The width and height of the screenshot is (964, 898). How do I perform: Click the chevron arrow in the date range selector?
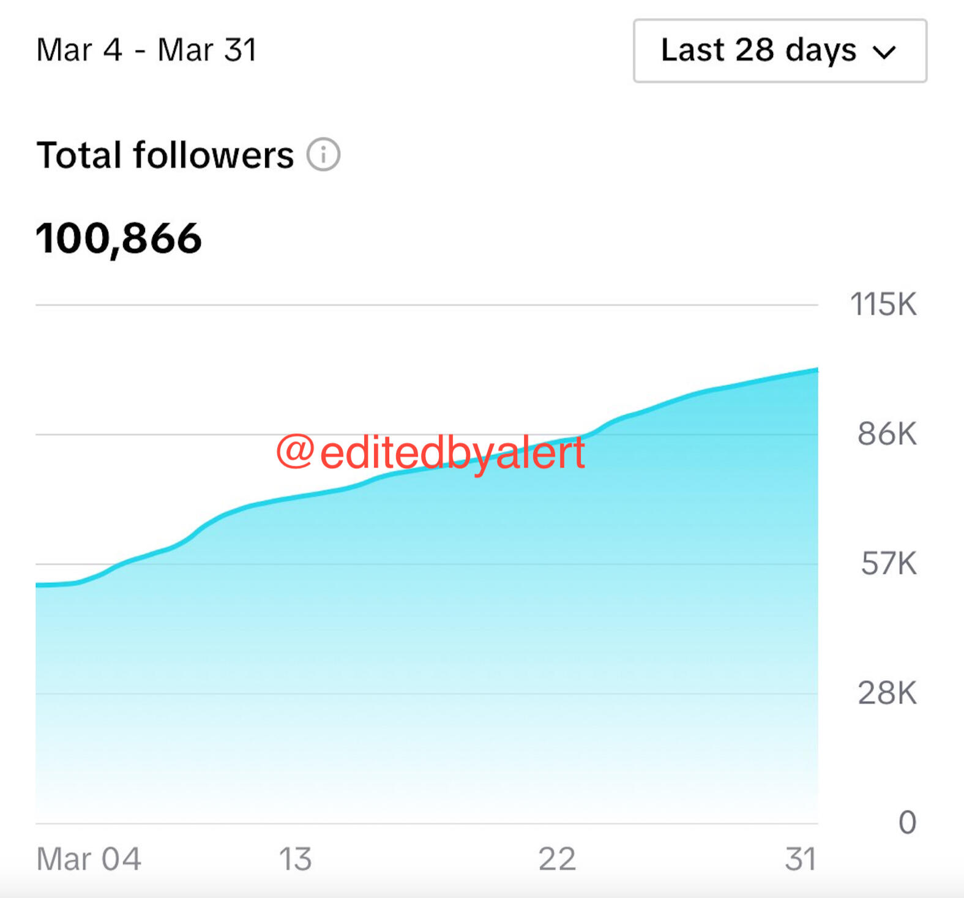click(x=884, y=53)
